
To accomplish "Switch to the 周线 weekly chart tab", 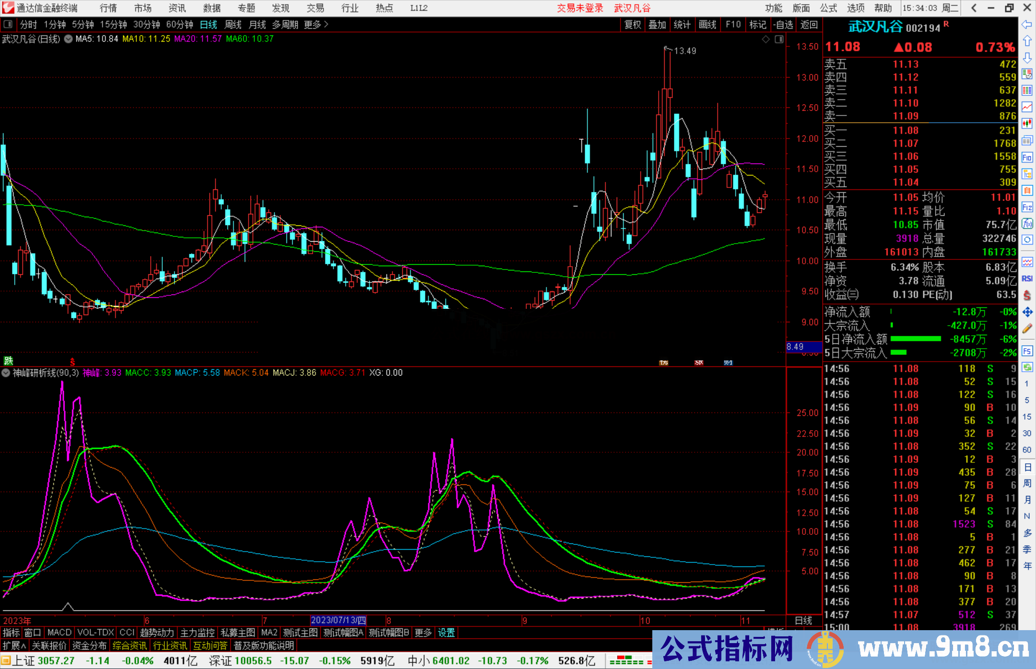I will pos(233,24).
